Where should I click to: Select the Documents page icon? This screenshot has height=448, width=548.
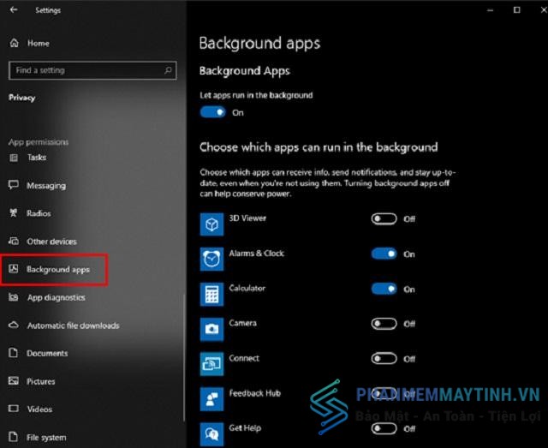tap(14, 353)
